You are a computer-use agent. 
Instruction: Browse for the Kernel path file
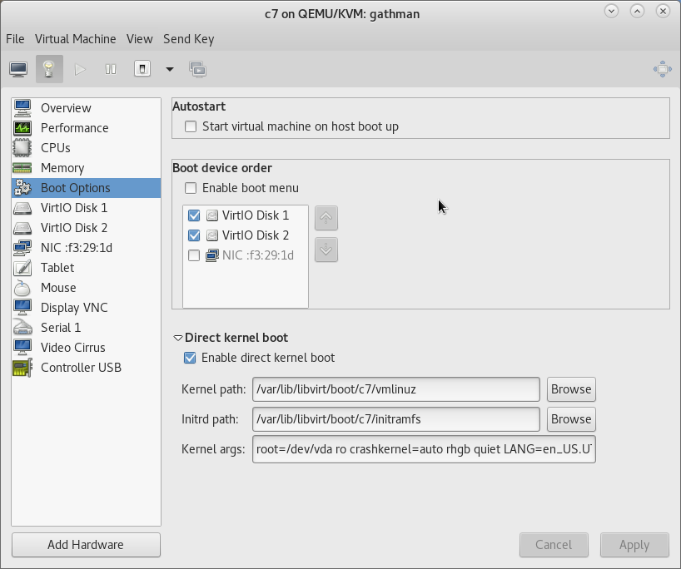point(571,388)
